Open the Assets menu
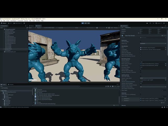Screen dimensions: 168x126 8,21
